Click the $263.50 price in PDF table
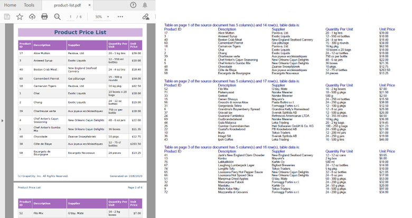The width and height of the screenshot is (412, 218). (136, 144)
